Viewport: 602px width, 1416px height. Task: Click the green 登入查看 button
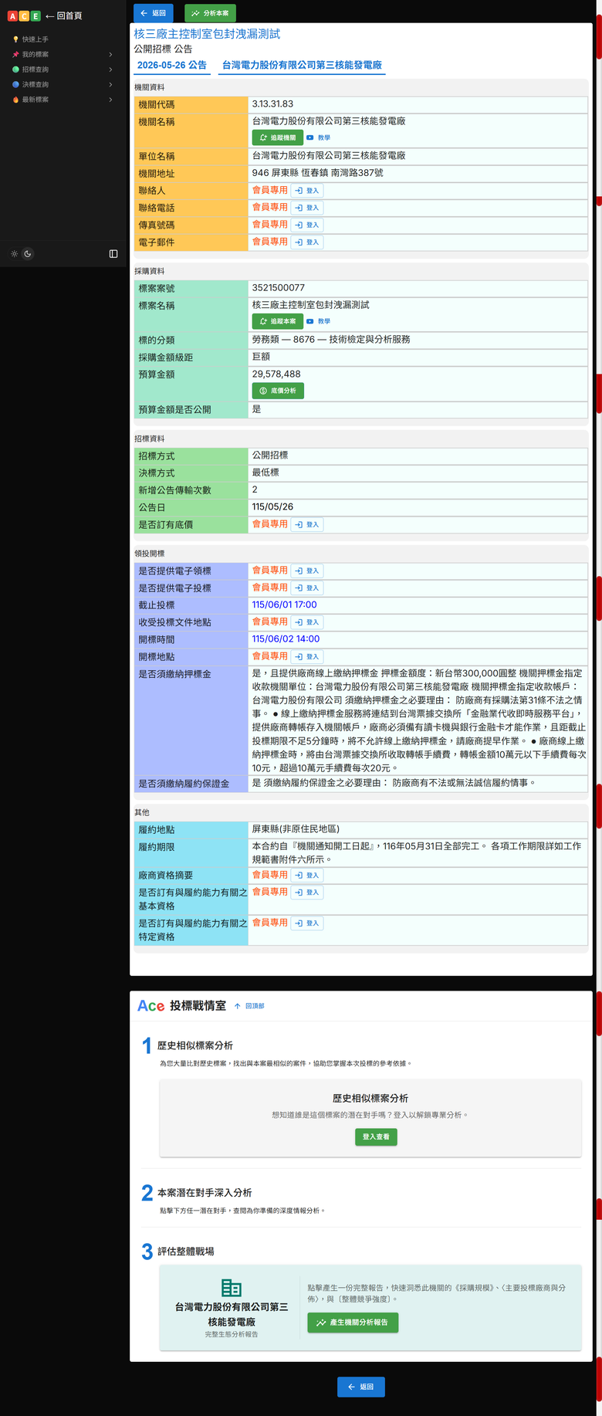pyautogui.click(x=376, y=1137)
